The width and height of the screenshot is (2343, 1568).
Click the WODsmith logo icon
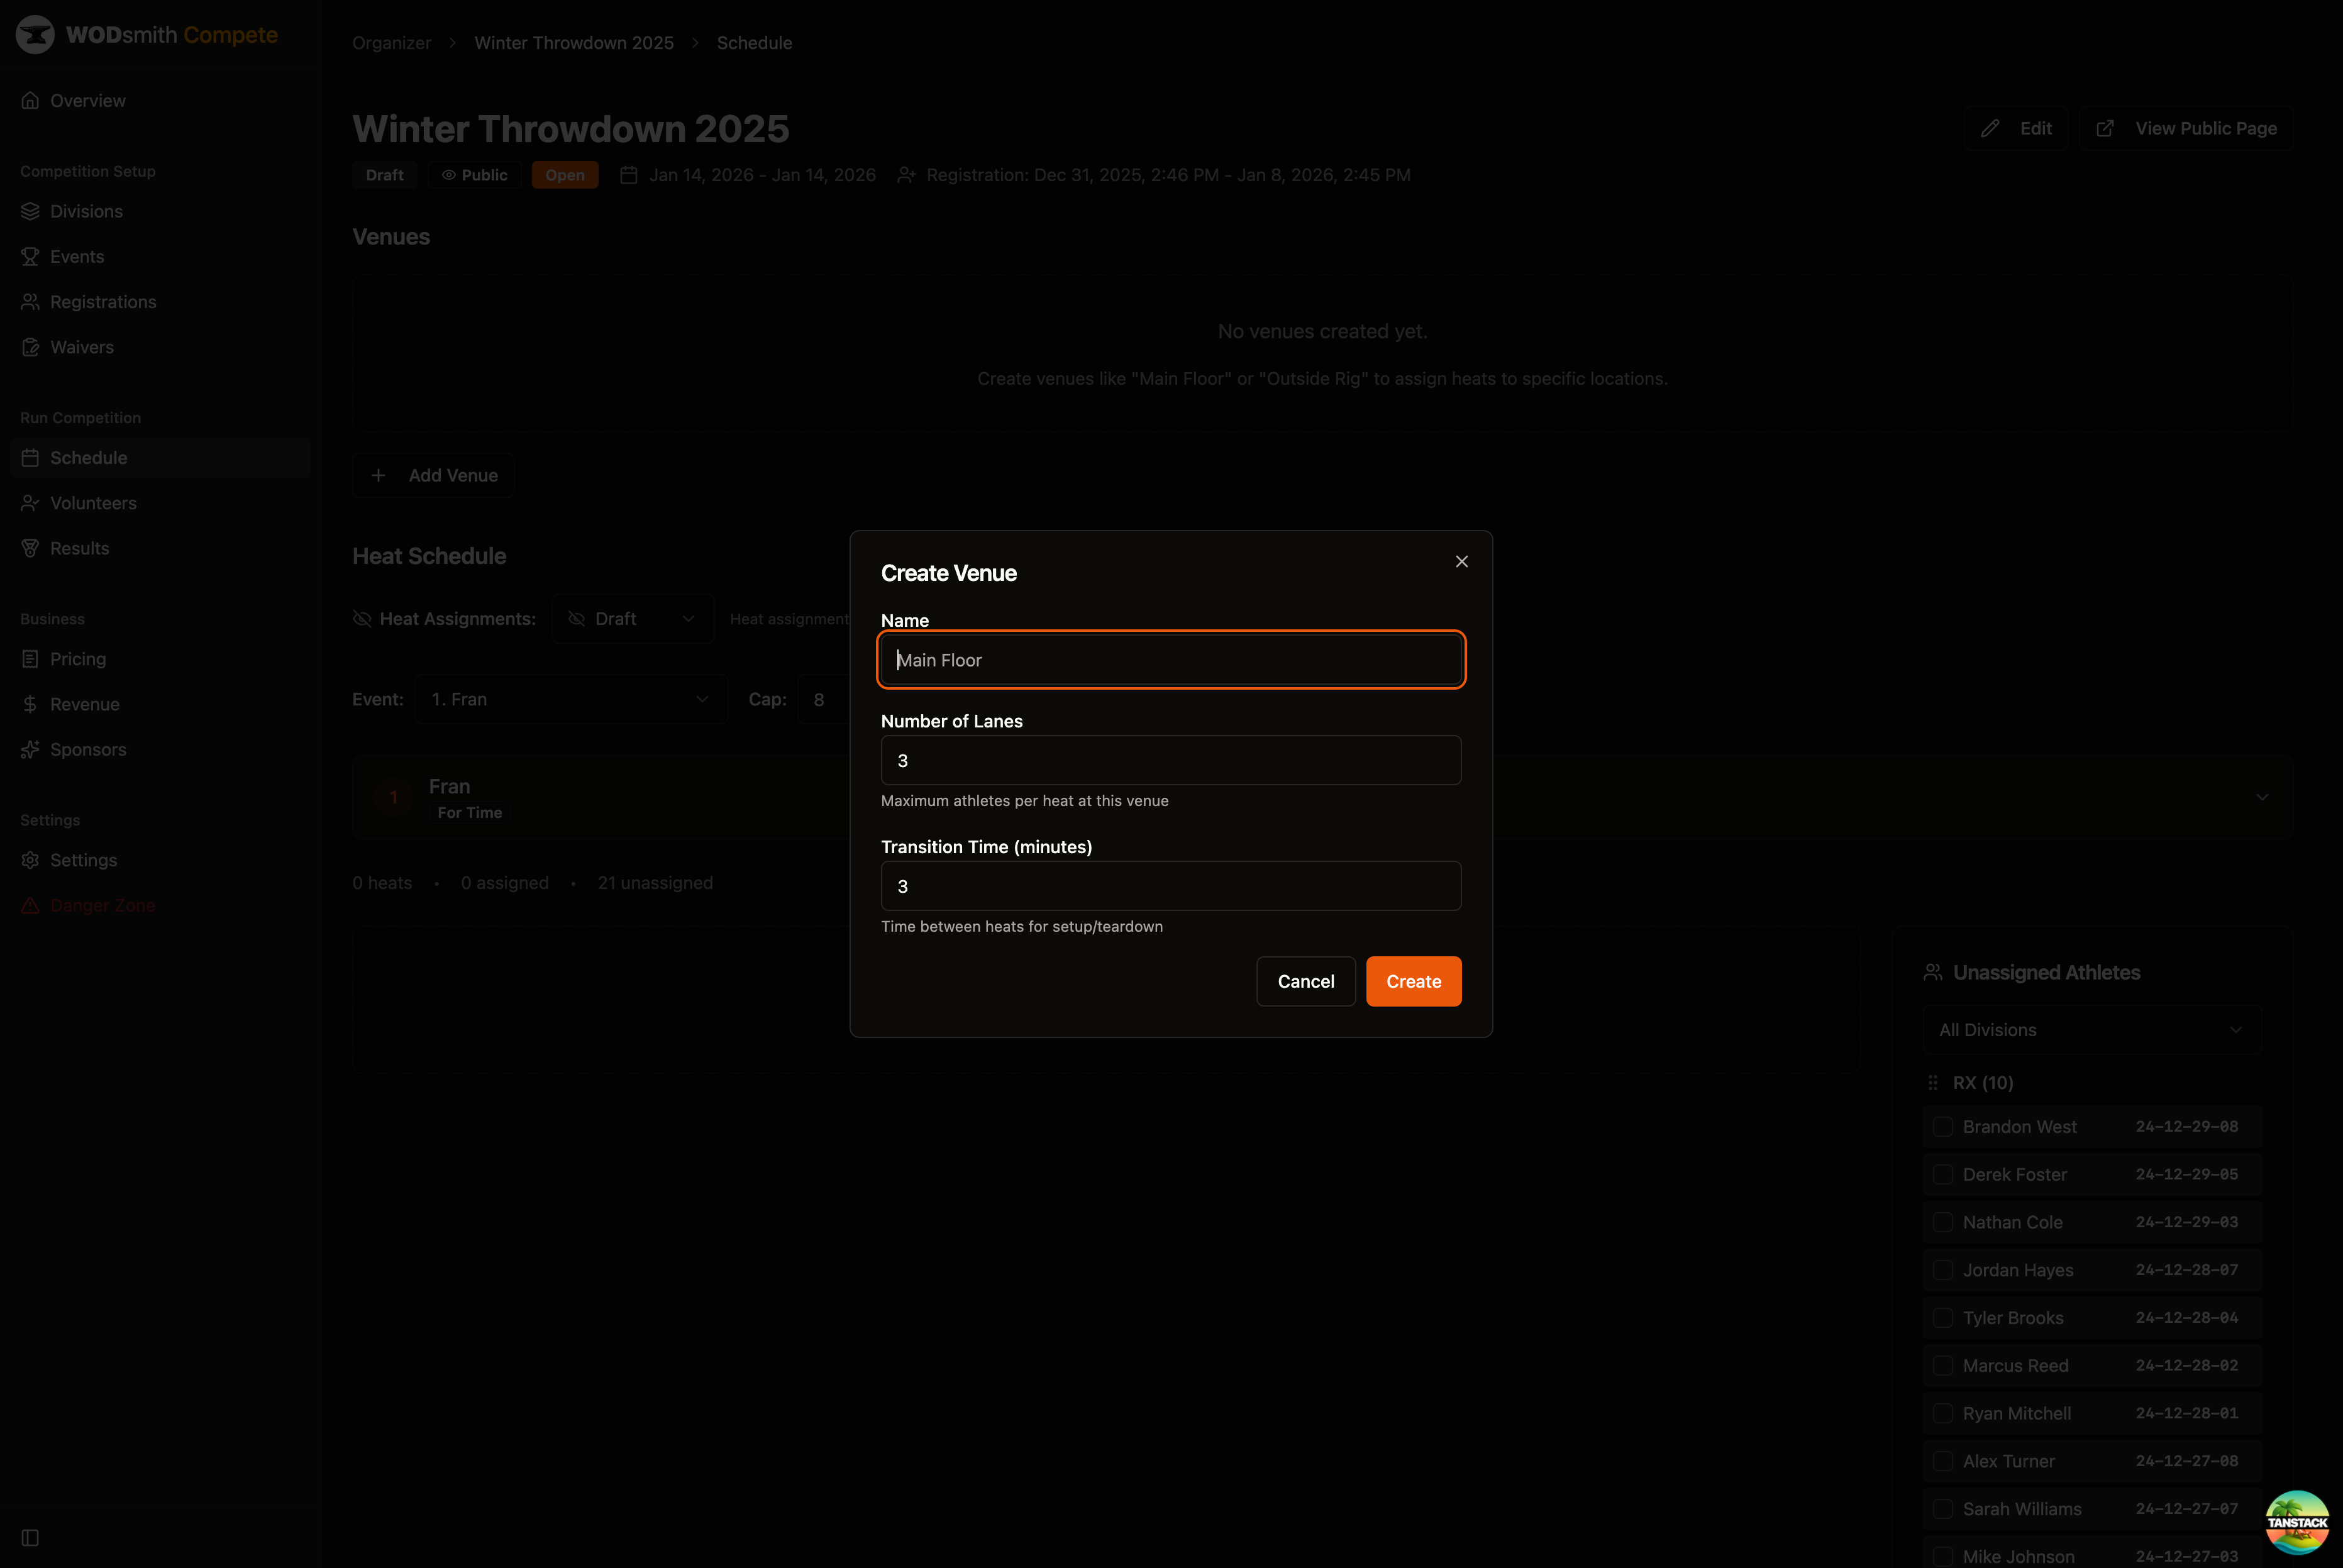tap(35, 35)
